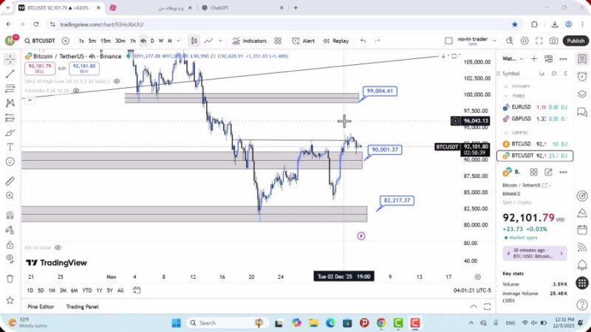Hide the SRv2 indicator with eye icon
Viewport: 591px width, 332px height.
coord(117,80)
